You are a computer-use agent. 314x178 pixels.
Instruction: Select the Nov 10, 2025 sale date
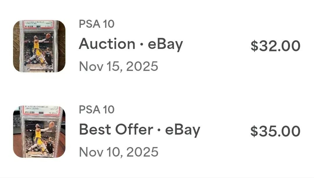coord(119,152)
